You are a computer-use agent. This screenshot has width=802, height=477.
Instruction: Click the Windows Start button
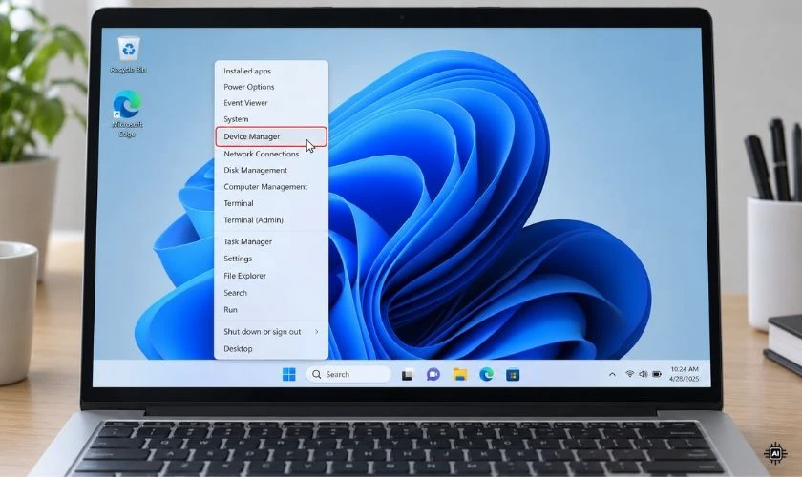pyautogui.click(x=289, y=374)
